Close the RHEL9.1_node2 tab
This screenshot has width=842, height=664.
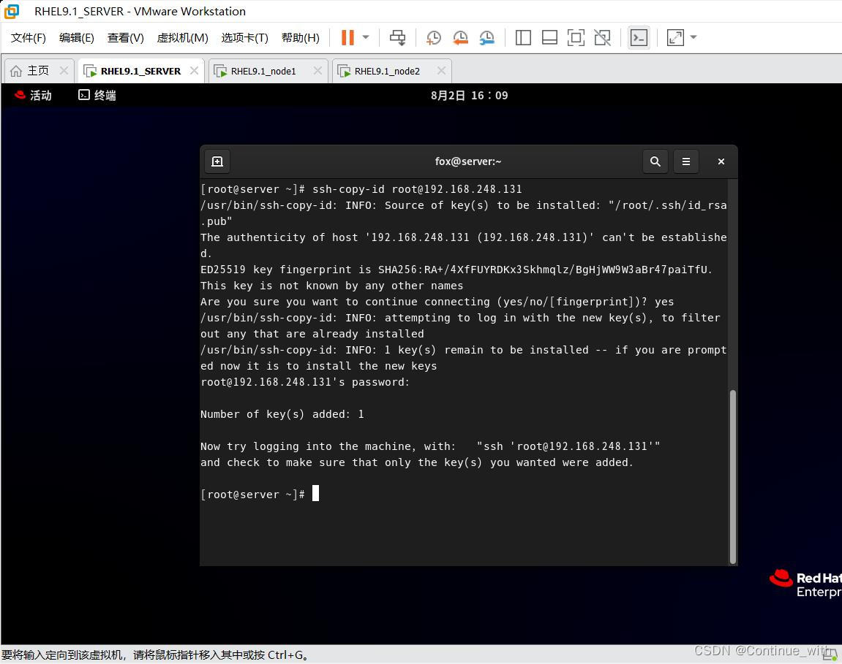(441, 71)
